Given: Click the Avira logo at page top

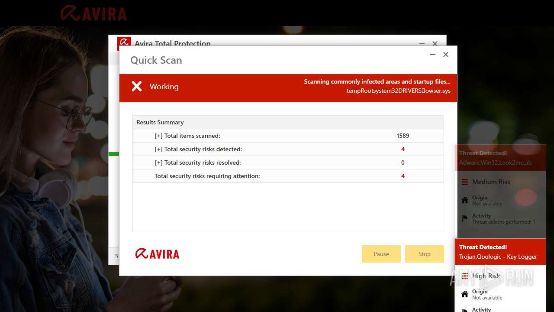Looking at the screenshot, I should [x=94, y=13].
